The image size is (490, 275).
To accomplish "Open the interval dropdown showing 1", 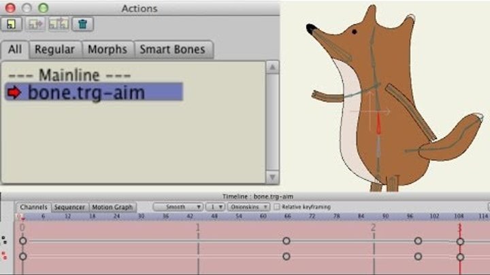I will click(x=215, y=206).
